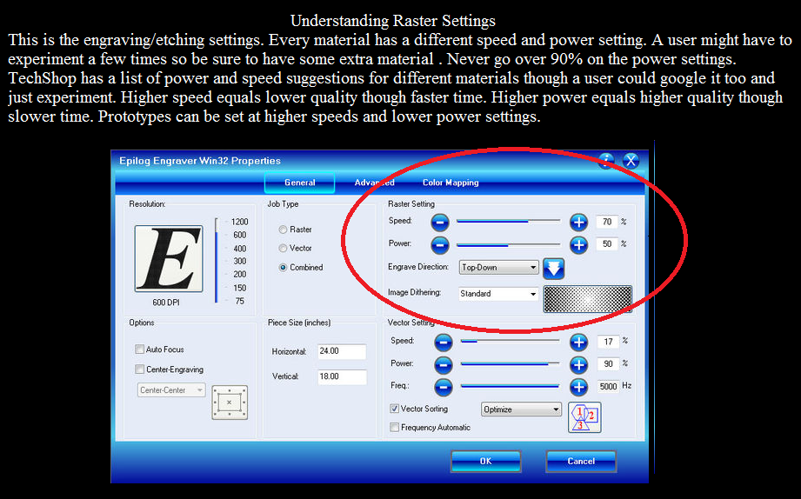Open Engrave Direction Top-Down dropdown

[x=498, y=268]
